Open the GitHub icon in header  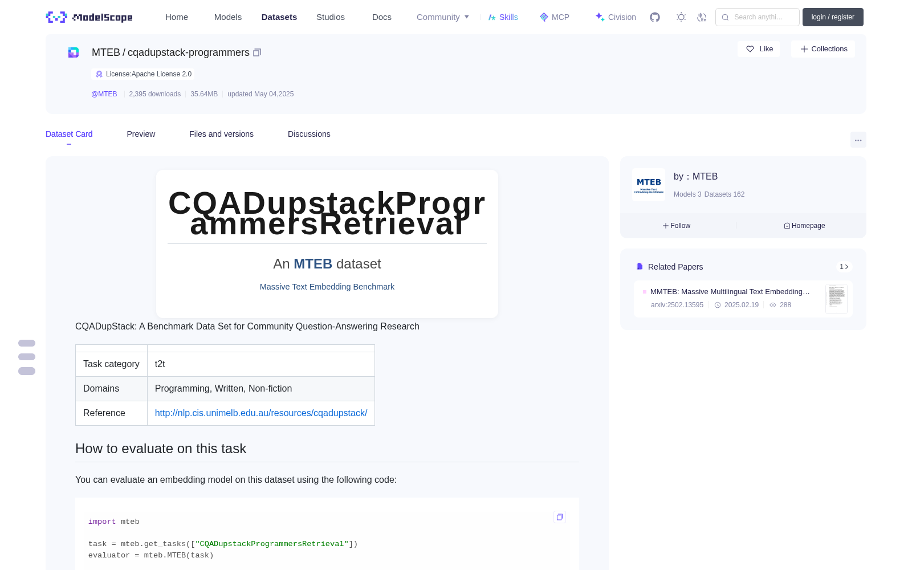click(x=655, y=17)
